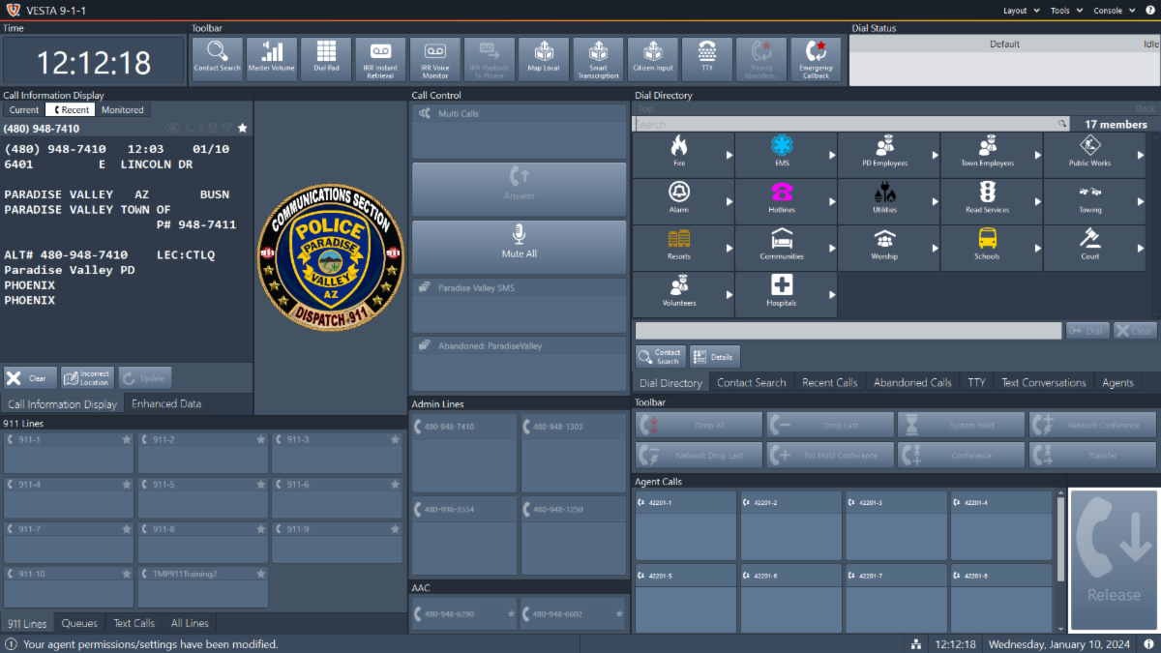
Task: Open the TTY toolbar button
Action: tap(707, 60)
